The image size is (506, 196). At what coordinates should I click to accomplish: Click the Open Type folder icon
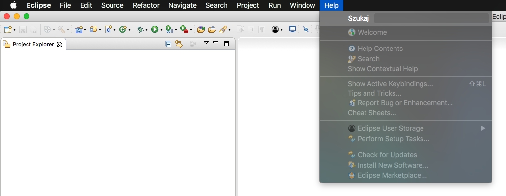point(201,30)
